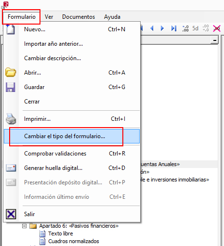Go to next page arrow in toolbar
This screenshot has height=246, width=224.
pos(162,28)
